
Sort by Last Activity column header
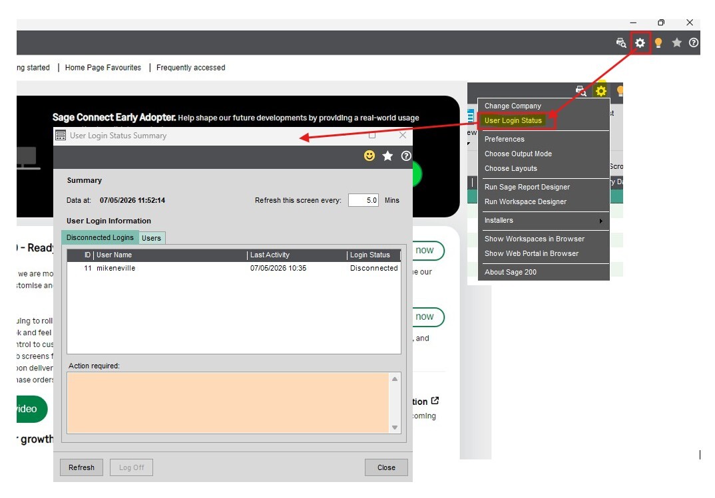[298, 255]
